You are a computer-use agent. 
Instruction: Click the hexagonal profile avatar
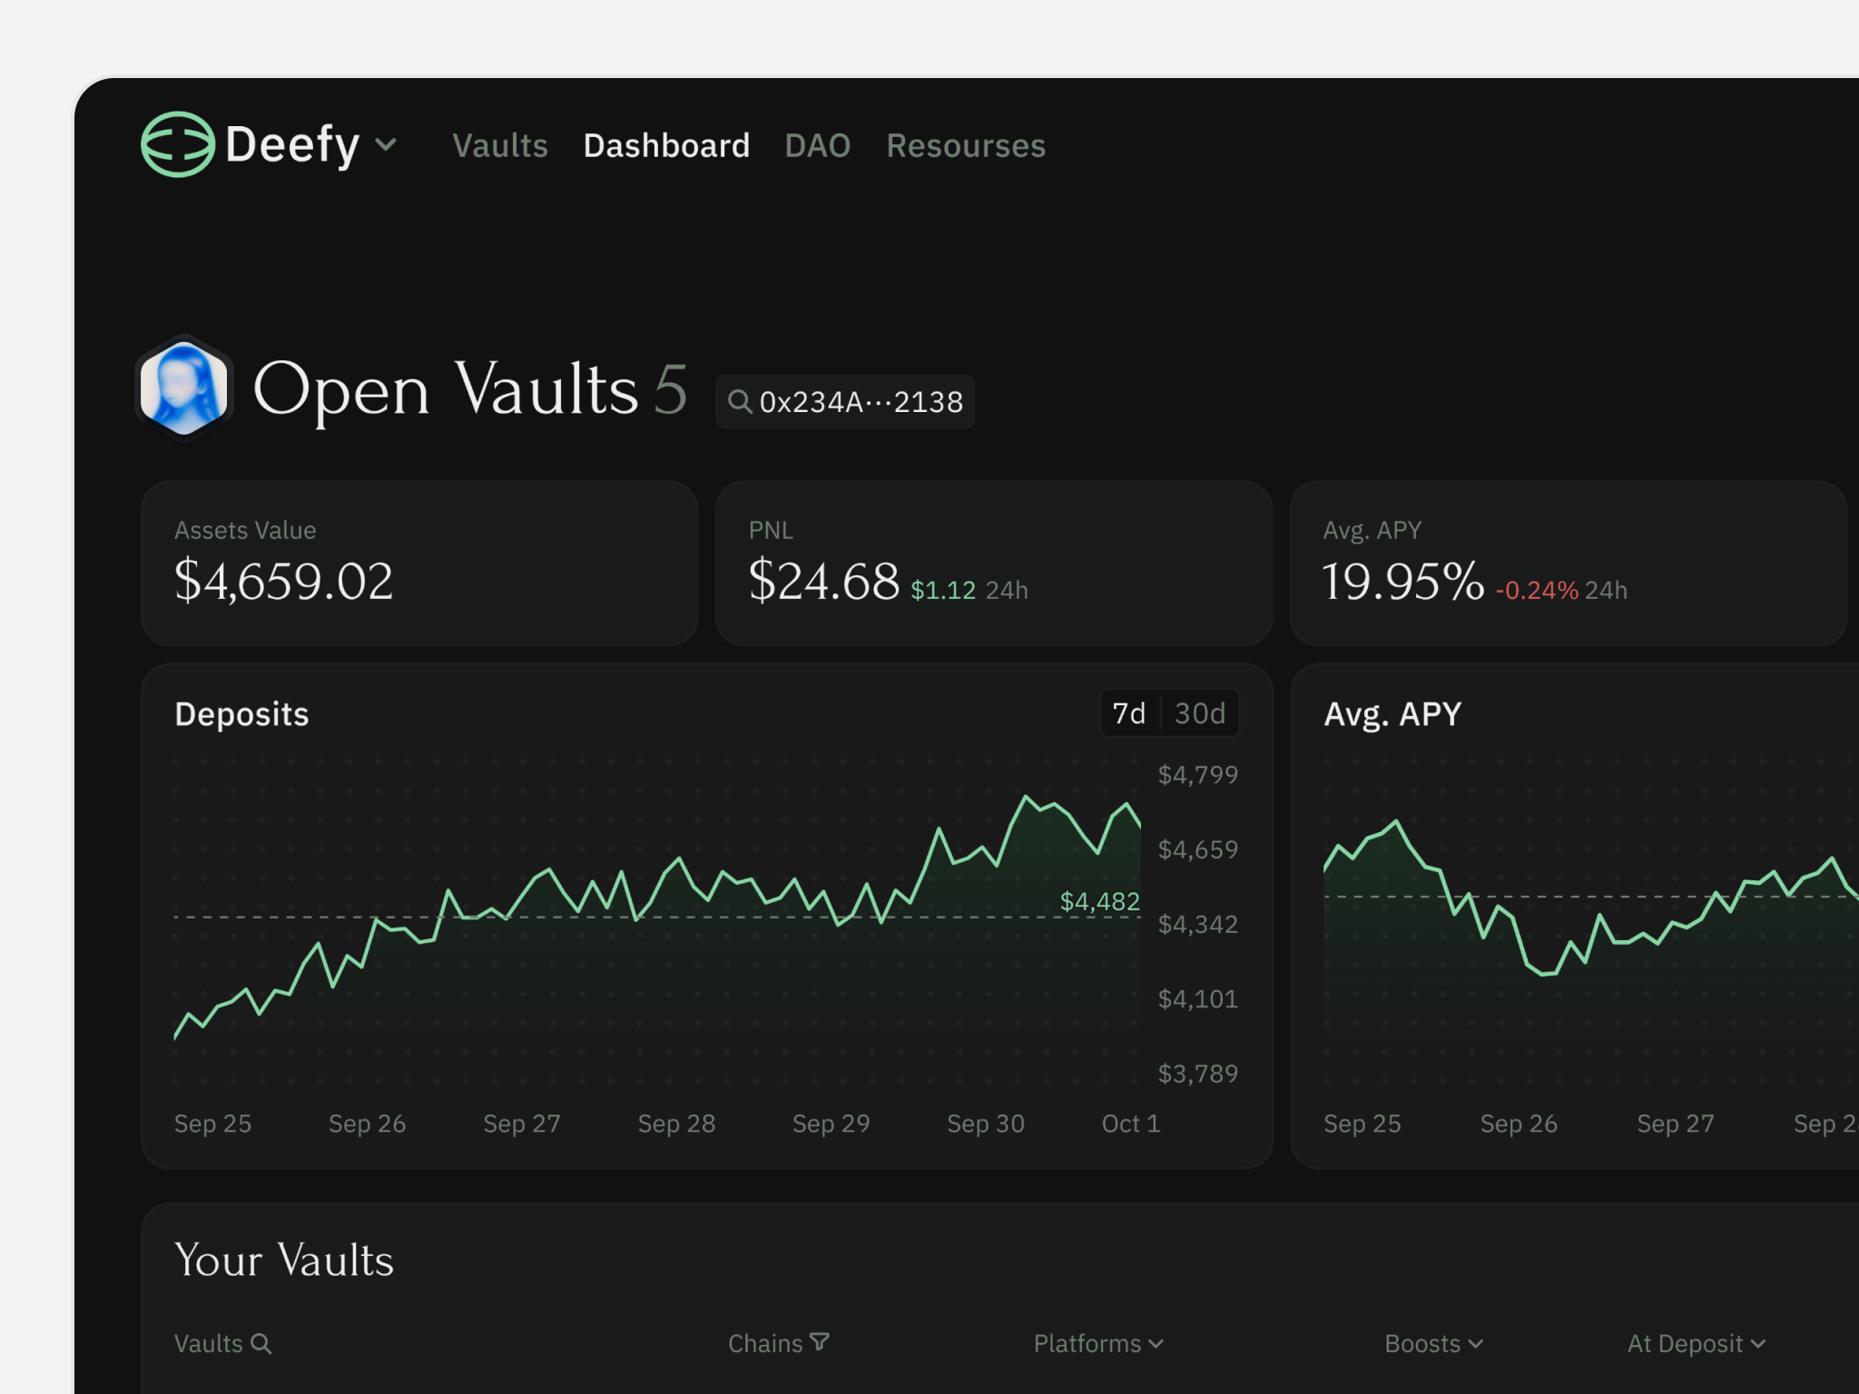[184, 388]
